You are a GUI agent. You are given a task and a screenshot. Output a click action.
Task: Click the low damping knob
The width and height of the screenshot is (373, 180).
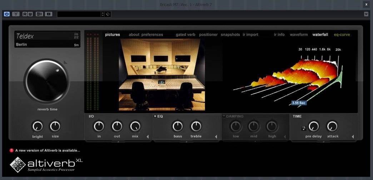[236, 127]
